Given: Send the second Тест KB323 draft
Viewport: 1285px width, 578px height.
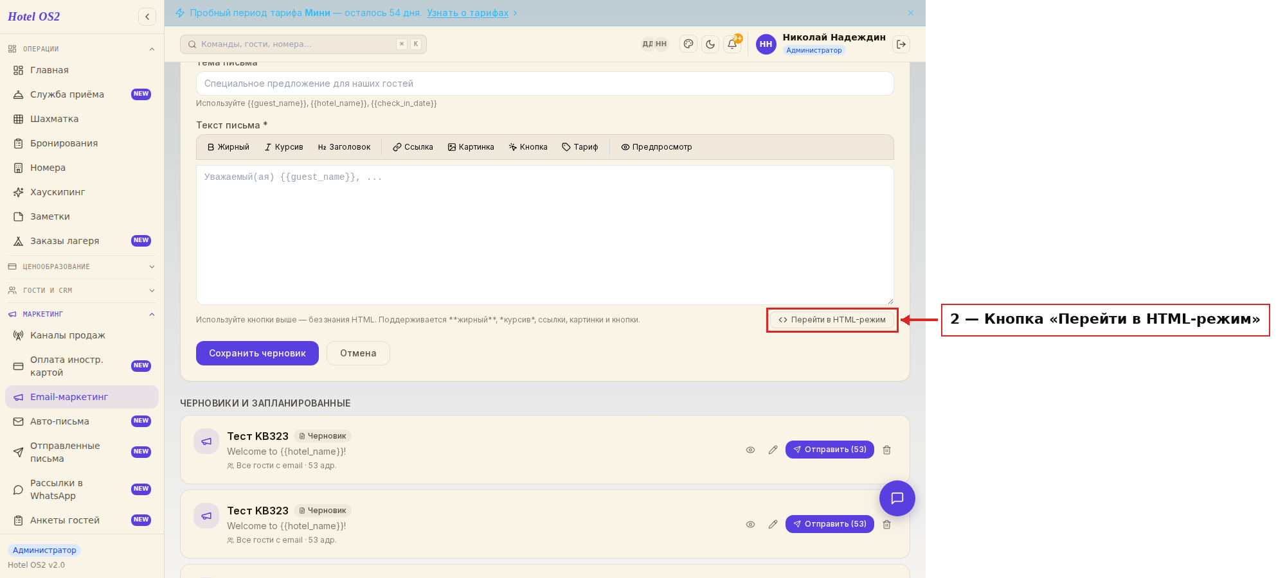Looking at the screenshot, I should coord(829,524).
